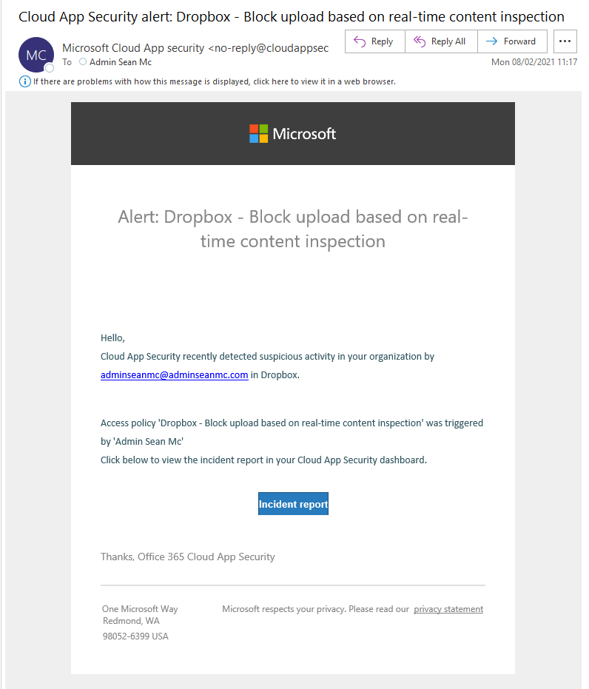
Task: Click the presence circle beside Admin Sean Mc
Action: [x=82, y=62]
